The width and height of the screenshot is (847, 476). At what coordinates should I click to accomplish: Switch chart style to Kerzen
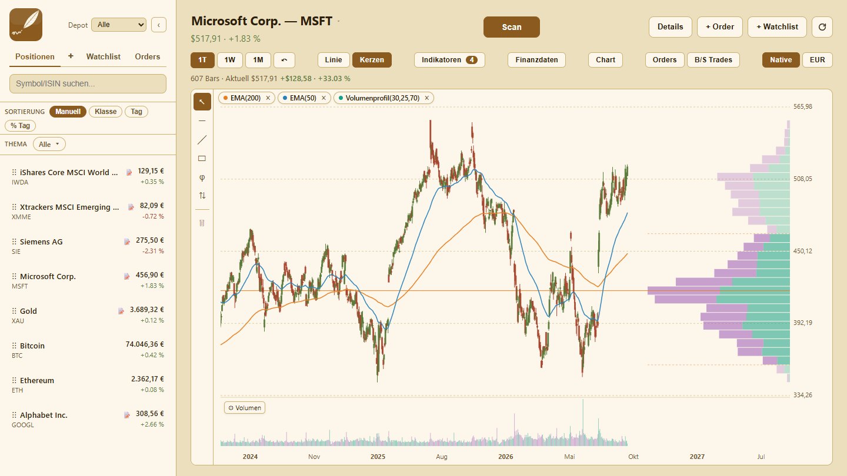(372, 60)
